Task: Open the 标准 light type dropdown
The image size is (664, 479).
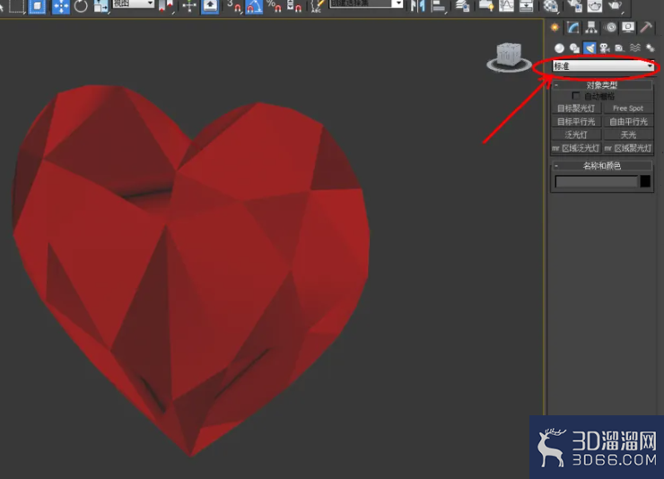Action: (604, 66)
